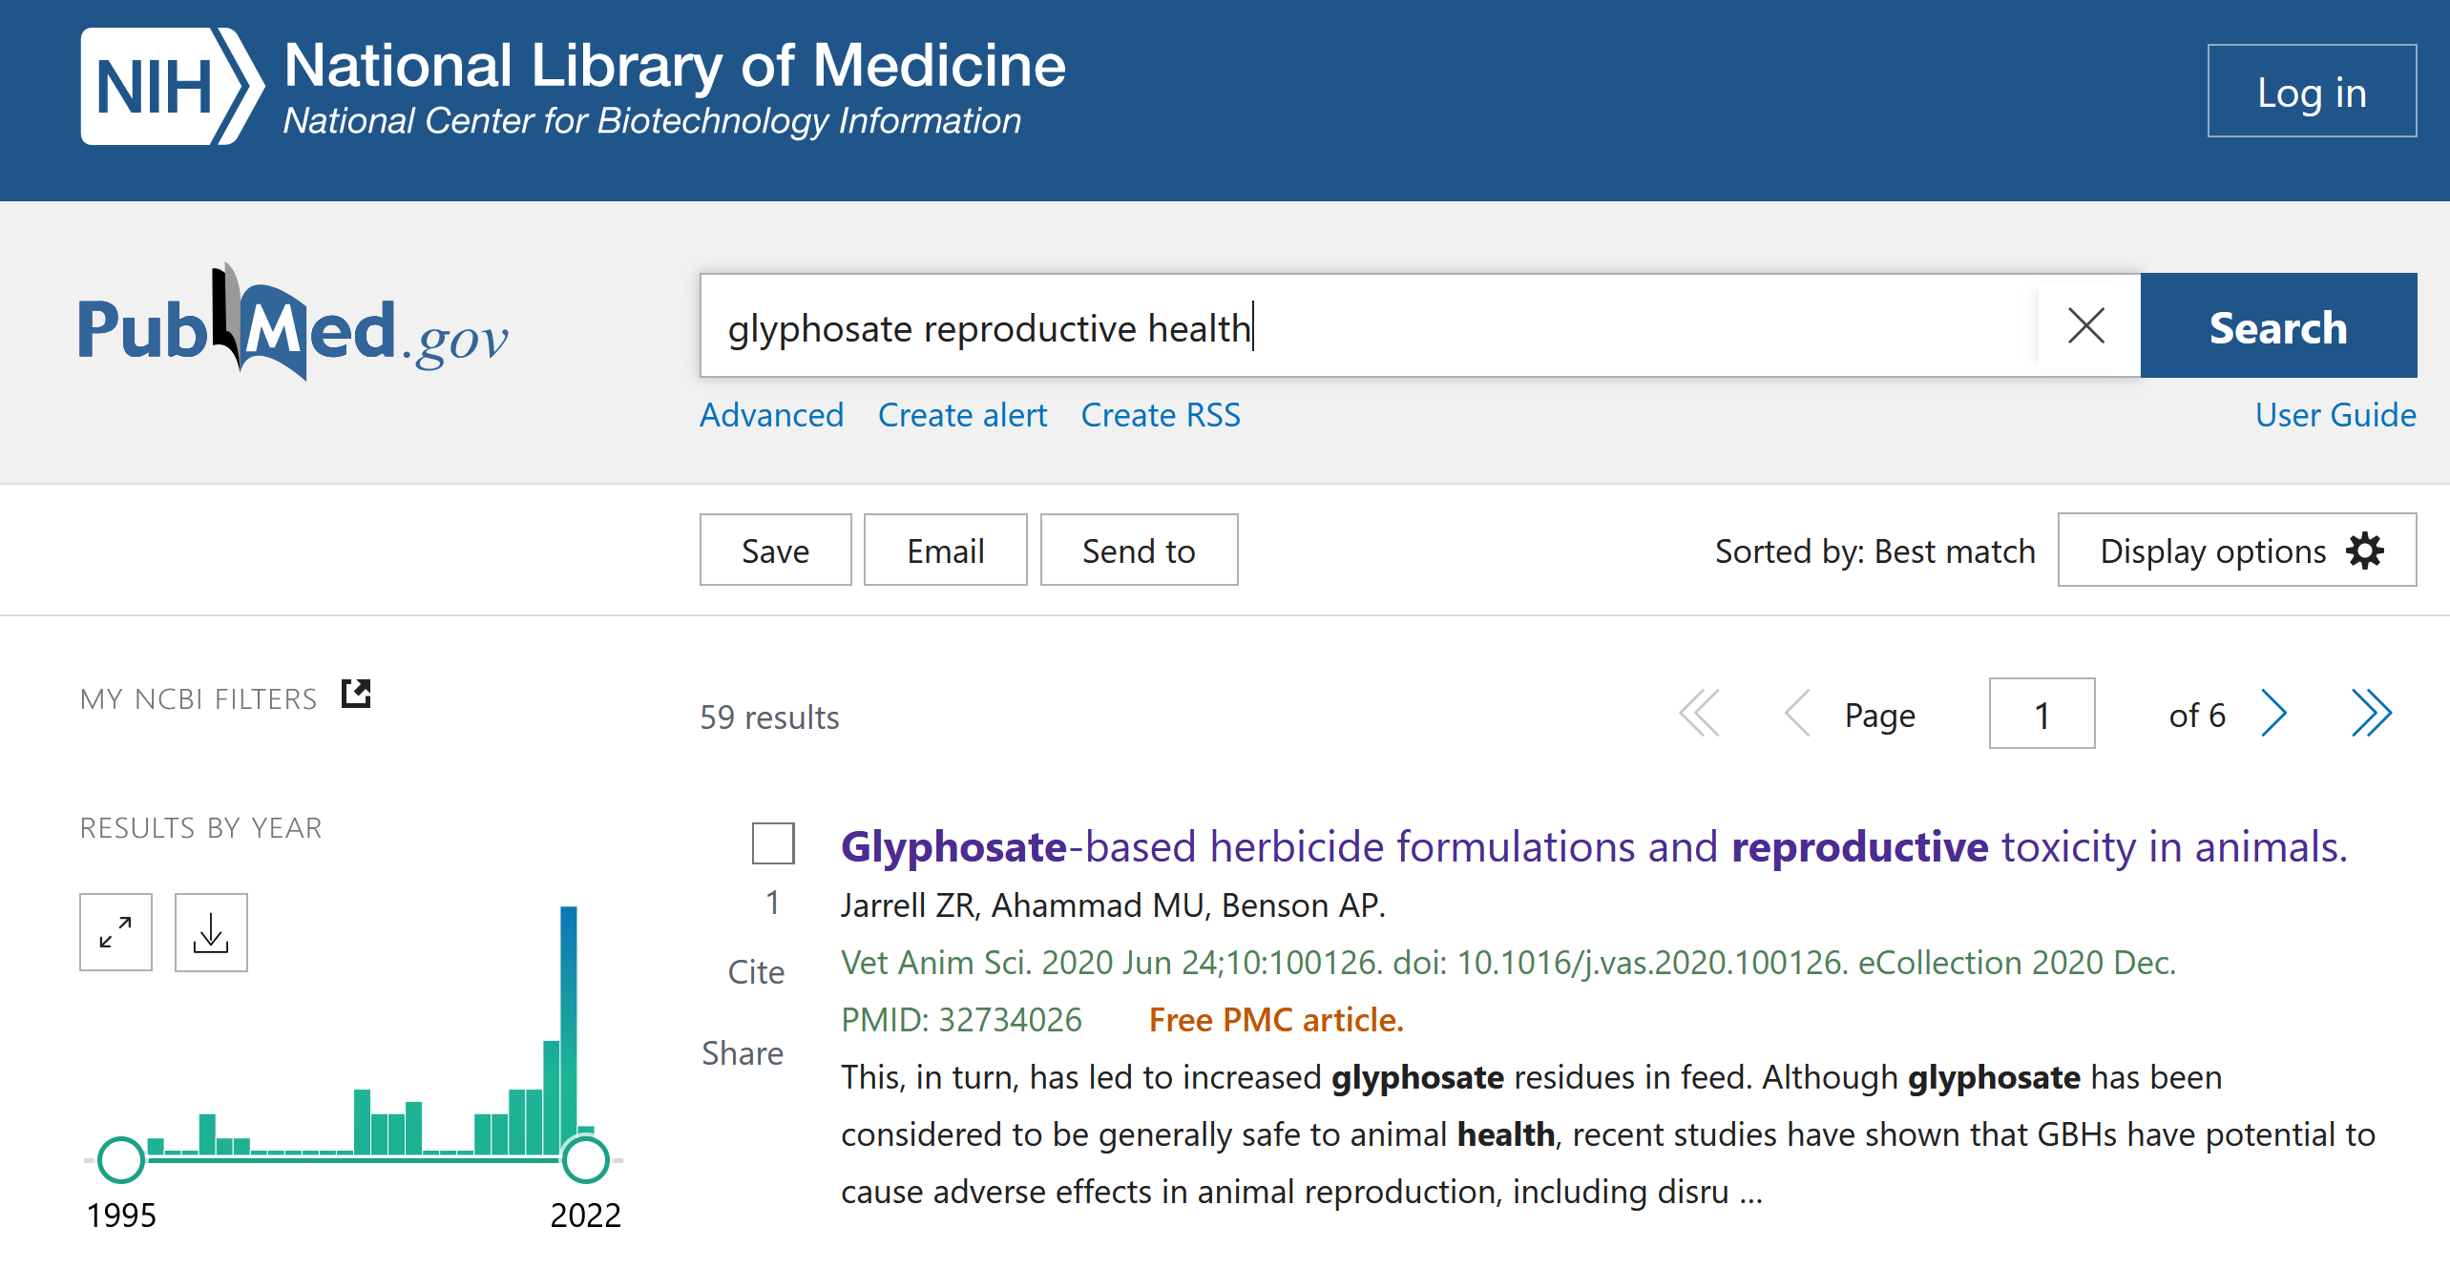Clear the search box with X icon
Viewport: 2450px width, 1268px height.
2086,326
